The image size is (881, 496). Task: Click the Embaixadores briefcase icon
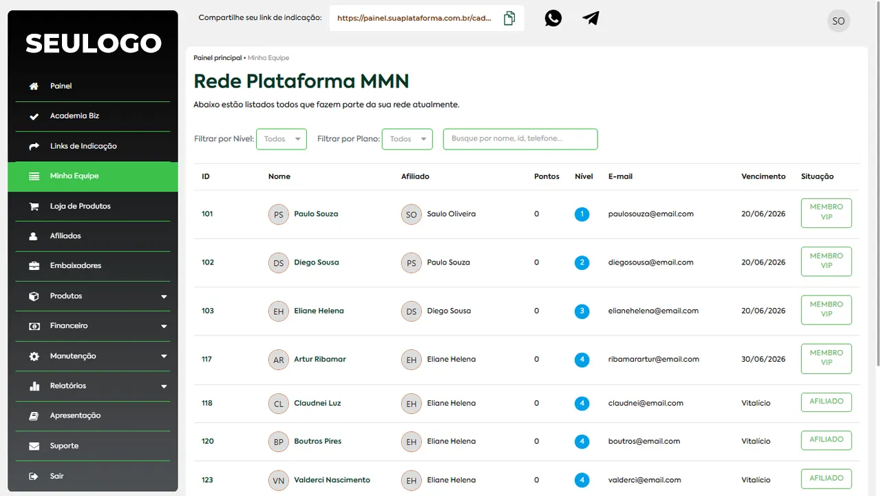[34, 266]
